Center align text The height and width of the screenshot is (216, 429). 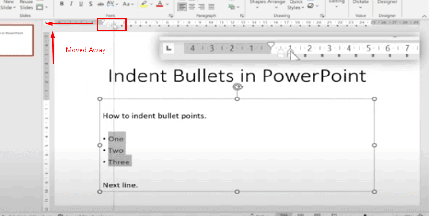pos(192,7)
